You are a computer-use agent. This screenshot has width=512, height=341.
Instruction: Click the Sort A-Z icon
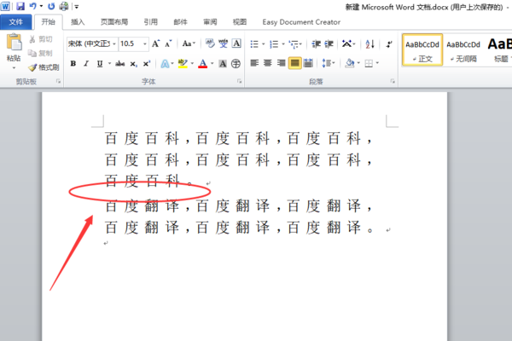(x=369, y=44)
